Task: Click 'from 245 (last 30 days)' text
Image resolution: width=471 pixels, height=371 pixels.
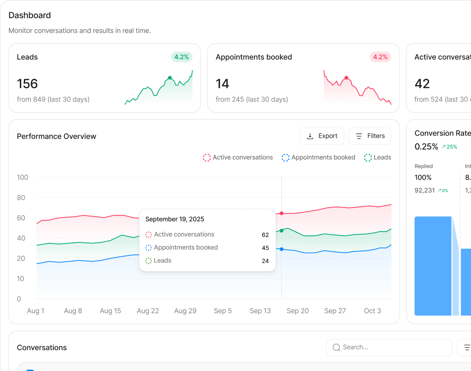Action: [x=252, y=99]
